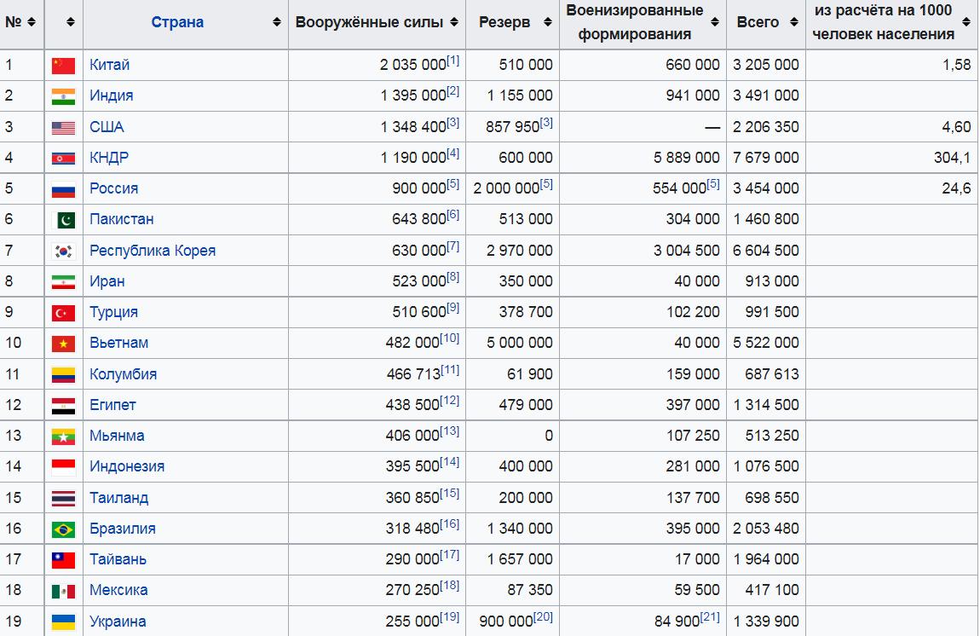Open the КНДР country link
This screenshot has height=636, width=980.
tap(109, 158)
